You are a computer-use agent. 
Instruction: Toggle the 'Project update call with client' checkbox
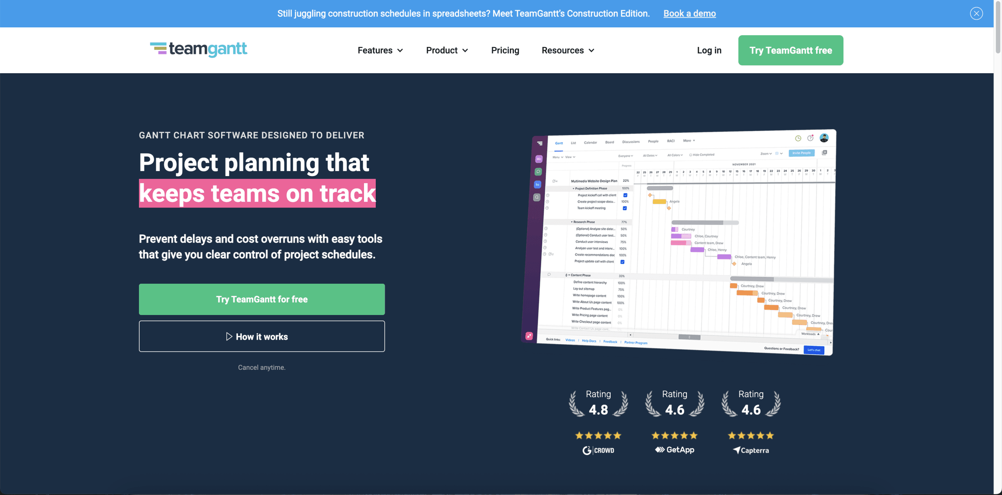[622, 262]
